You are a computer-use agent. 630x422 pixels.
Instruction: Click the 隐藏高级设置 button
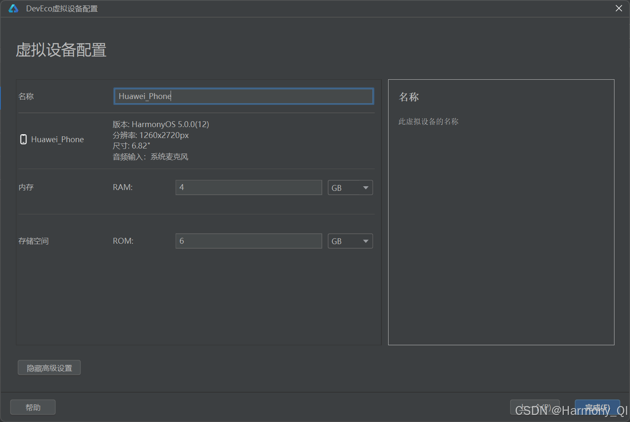pyautogui.click(x=49, y=368)
